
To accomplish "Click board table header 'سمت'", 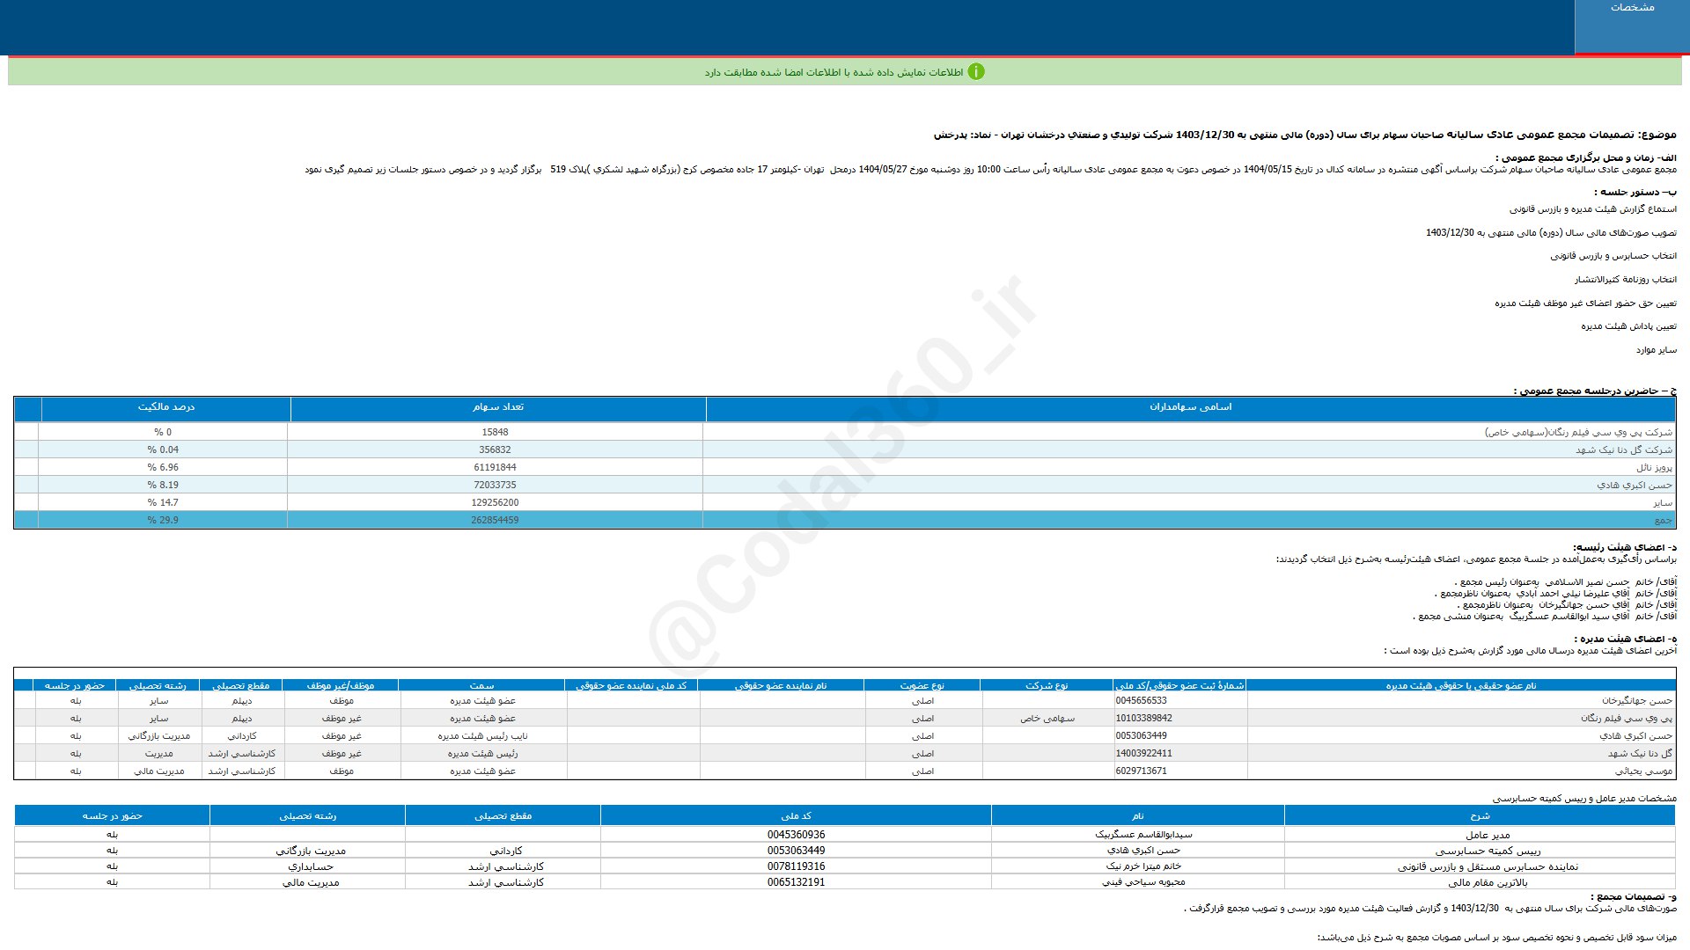I will click(x=481, y=685).
